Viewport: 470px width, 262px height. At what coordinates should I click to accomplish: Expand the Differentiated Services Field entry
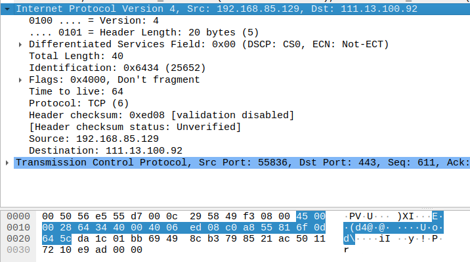pyautogui.click(x=20, y=45)
